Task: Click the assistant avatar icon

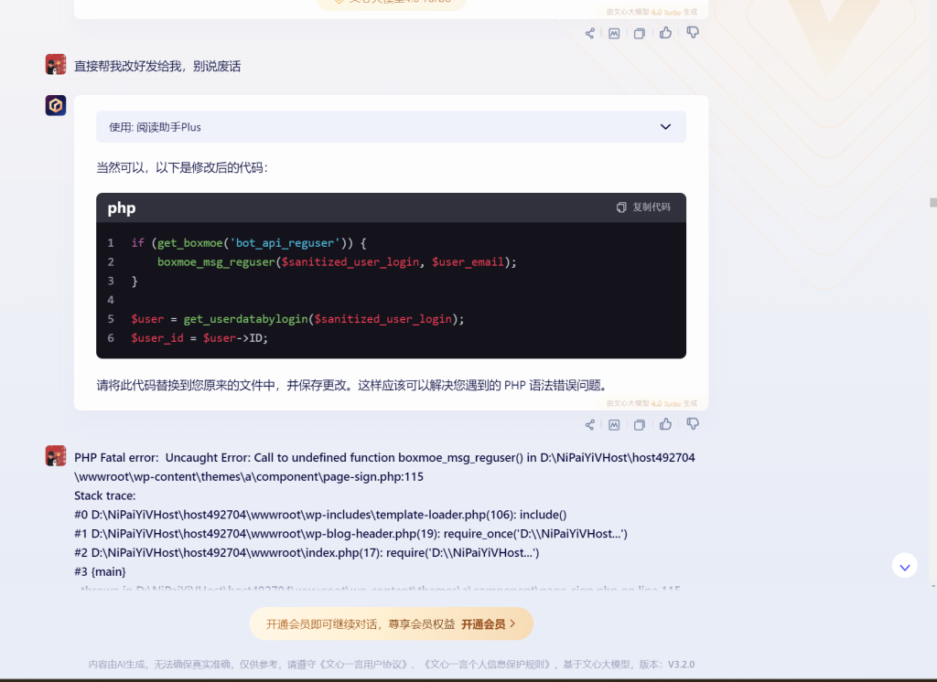Action: click(x=56, y=105)
